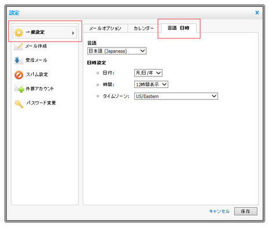This screenshot has height=227, width=269.
Task: Click the 設定 dialog title
Action: [x=14, y=13]
